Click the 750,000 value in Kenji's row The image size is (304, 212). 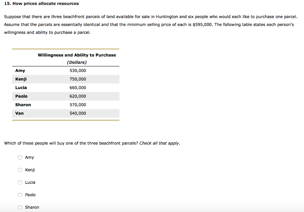click(x=78, y=79)
